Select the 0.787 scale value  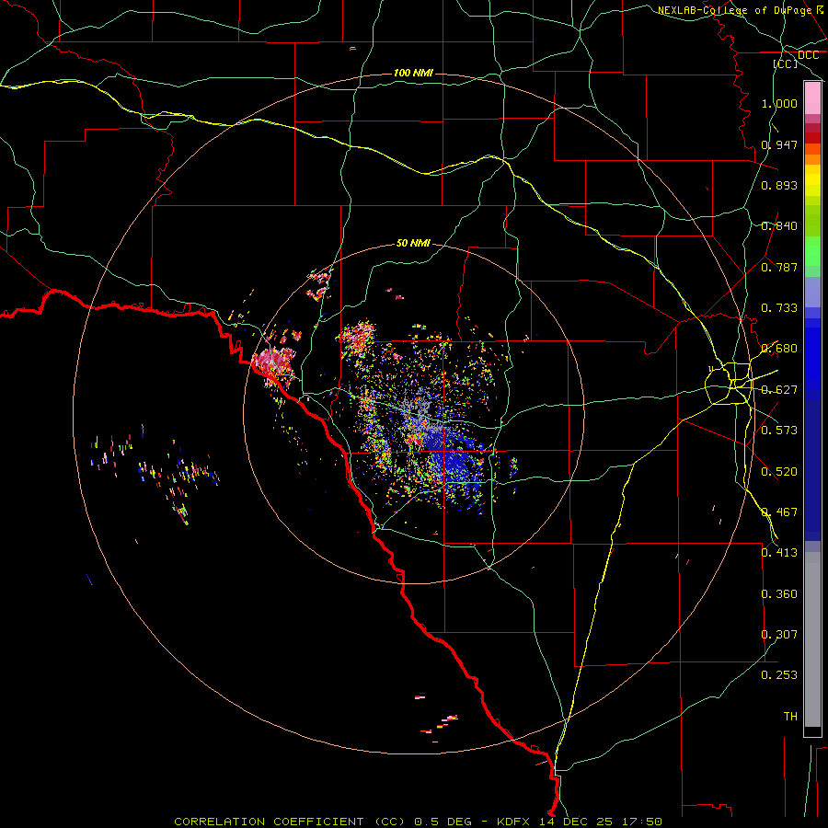pos(779,267)
